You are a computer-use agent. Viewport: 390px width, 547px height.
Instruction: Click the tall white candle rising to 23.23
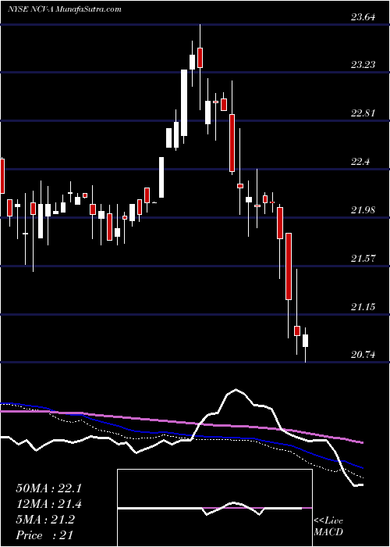[184, 102]
